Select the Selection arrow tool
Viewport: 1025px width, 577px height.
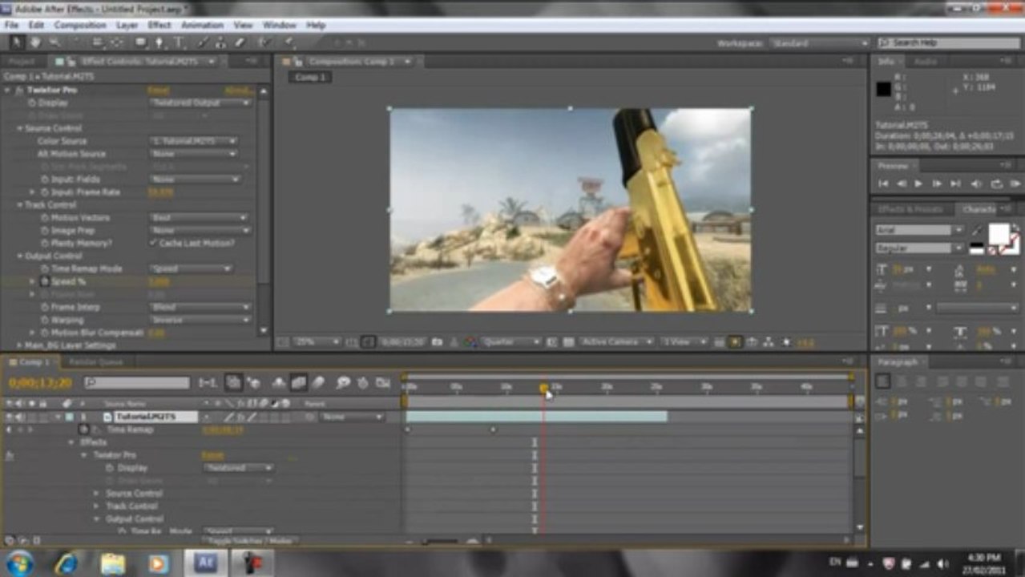pyautogui.click(x=18, y=42)
